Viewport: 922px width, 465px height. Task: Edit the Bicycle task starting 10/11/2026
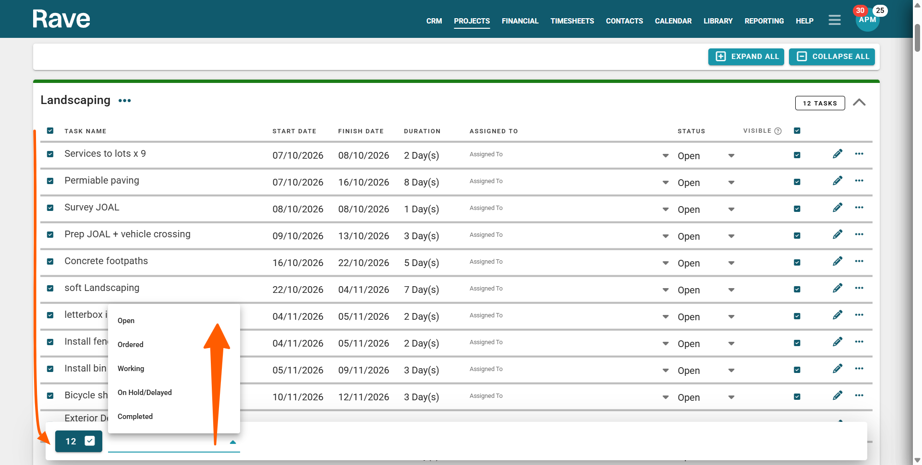coord(837,395)
